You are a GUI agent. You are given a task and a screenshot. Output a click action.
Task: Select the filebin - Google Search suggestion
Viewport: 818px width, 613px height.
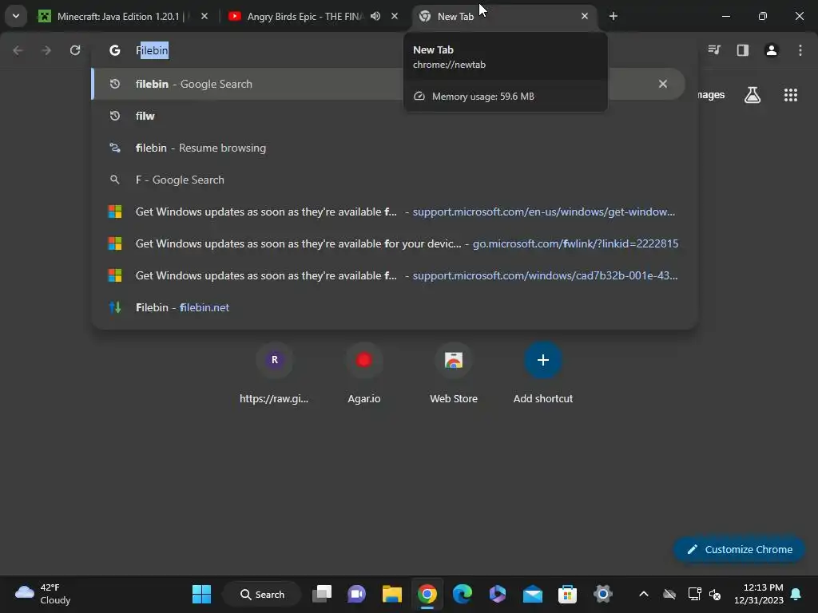coord(388,84)
